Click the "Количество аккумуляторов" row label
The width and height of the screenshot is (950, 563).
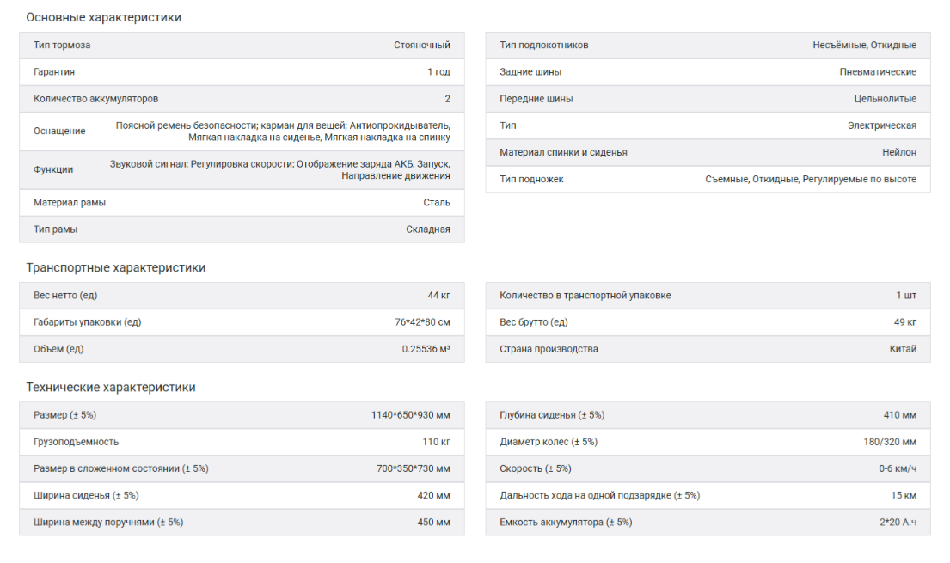[95, 99]
